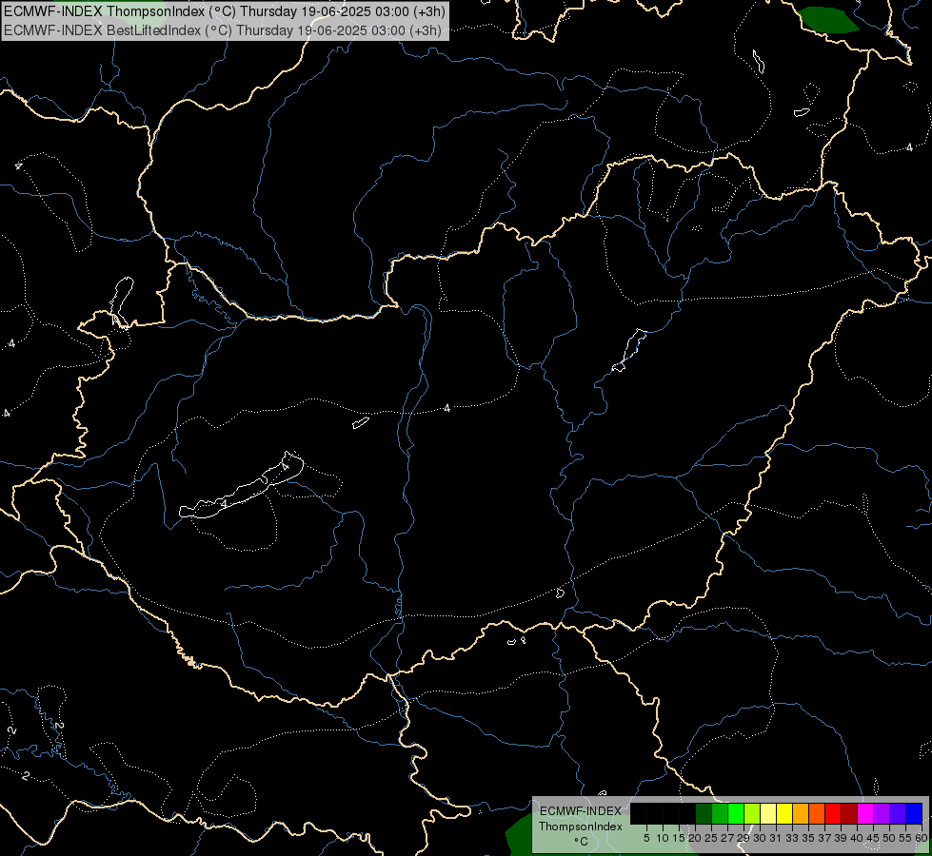The height and width of the screenshot is (856, 932).
Task: Click the legend scale value 31
Action: (775, 838)
